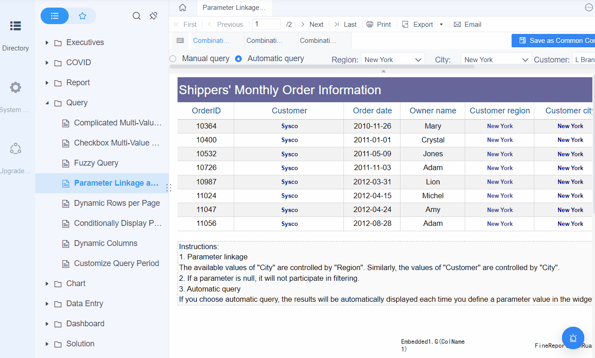The height and width of the screenshot is (358, 595).
Task: Switch to the Parameter Linkage tab
Action: tap(235, 8)
